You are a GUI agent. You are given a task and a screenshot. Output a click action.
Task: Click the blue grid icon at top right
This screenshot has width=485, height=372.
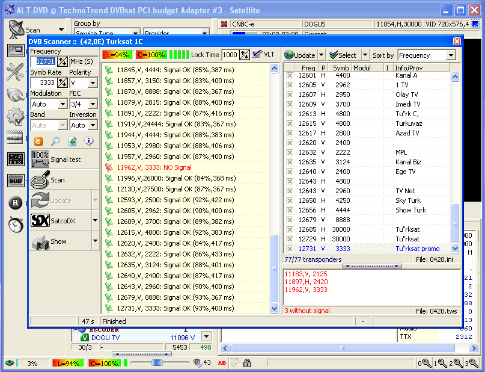(x=476, y=24)
